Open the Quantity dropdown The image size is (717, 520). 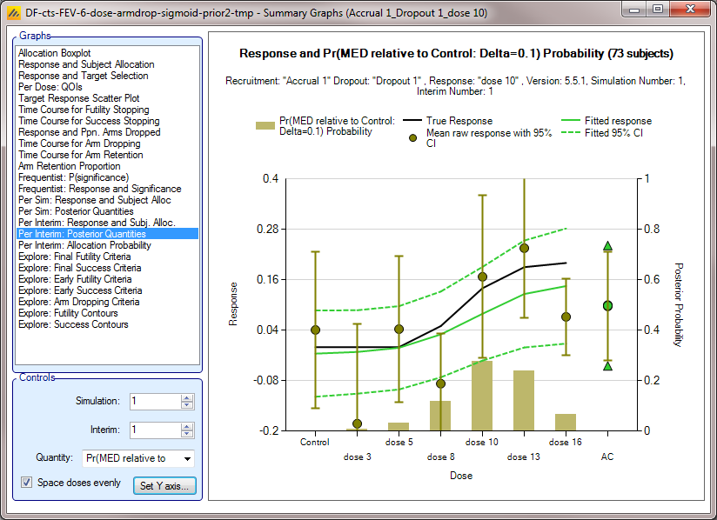(187, 458)
